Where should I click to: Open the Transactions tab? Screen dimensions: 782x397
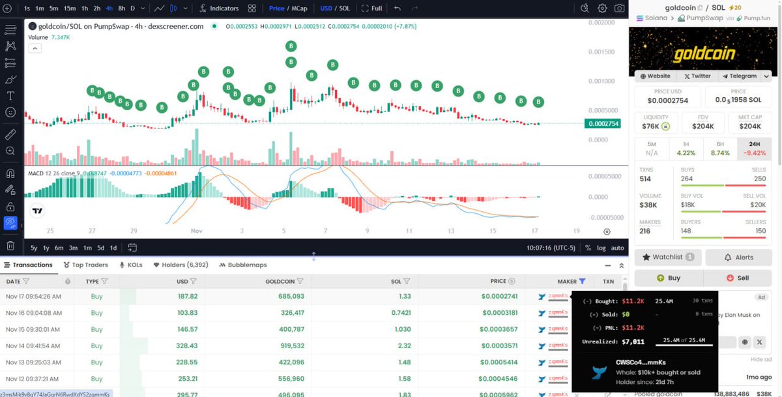point(28,265)
